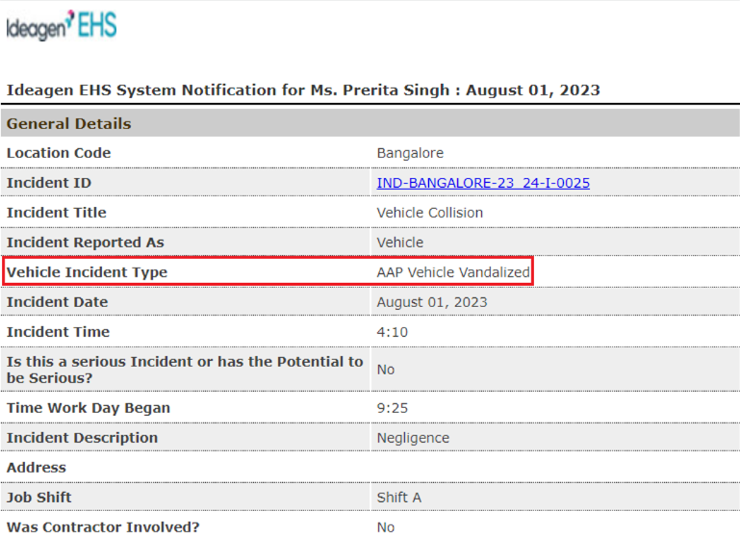The height and width of the screenshot is (537, 740).
Task: Select the Vehicle Collision incident title
Action: point(429,213)
